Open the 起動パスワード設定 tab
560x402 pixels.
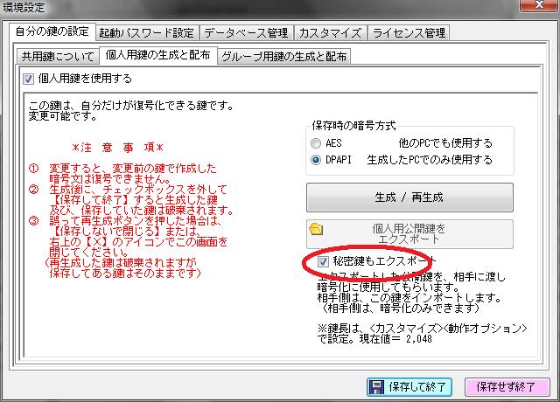tap(147, 33)
